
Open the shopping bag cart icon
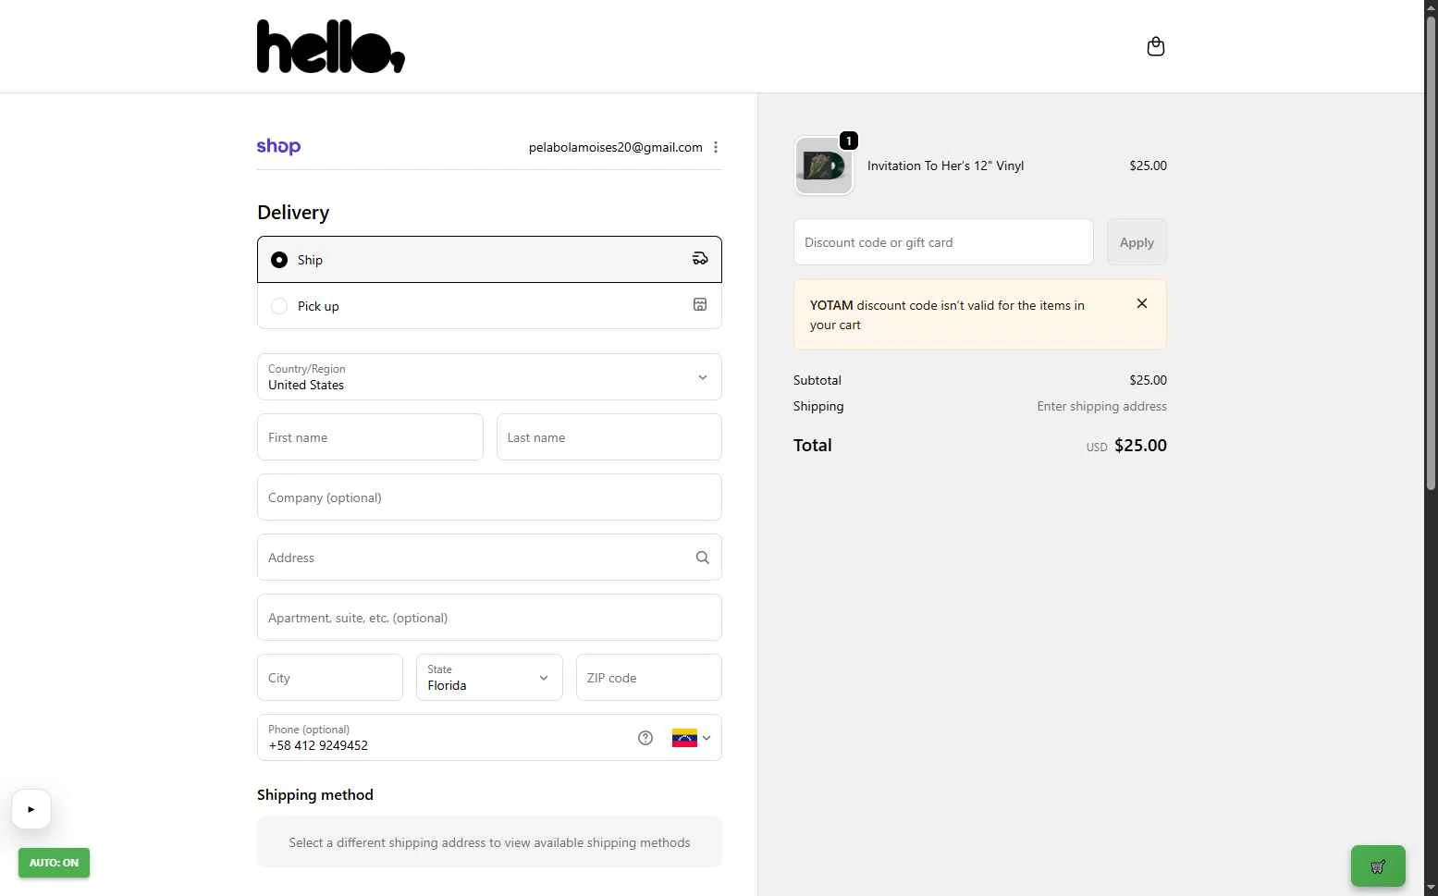tap(1155, 46)
